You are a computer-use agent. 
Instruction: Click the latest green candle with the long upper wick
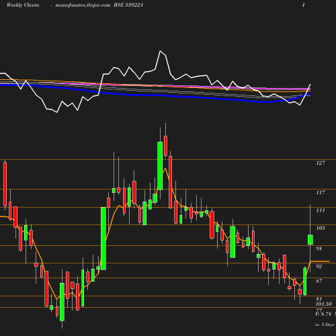[310, 240]
